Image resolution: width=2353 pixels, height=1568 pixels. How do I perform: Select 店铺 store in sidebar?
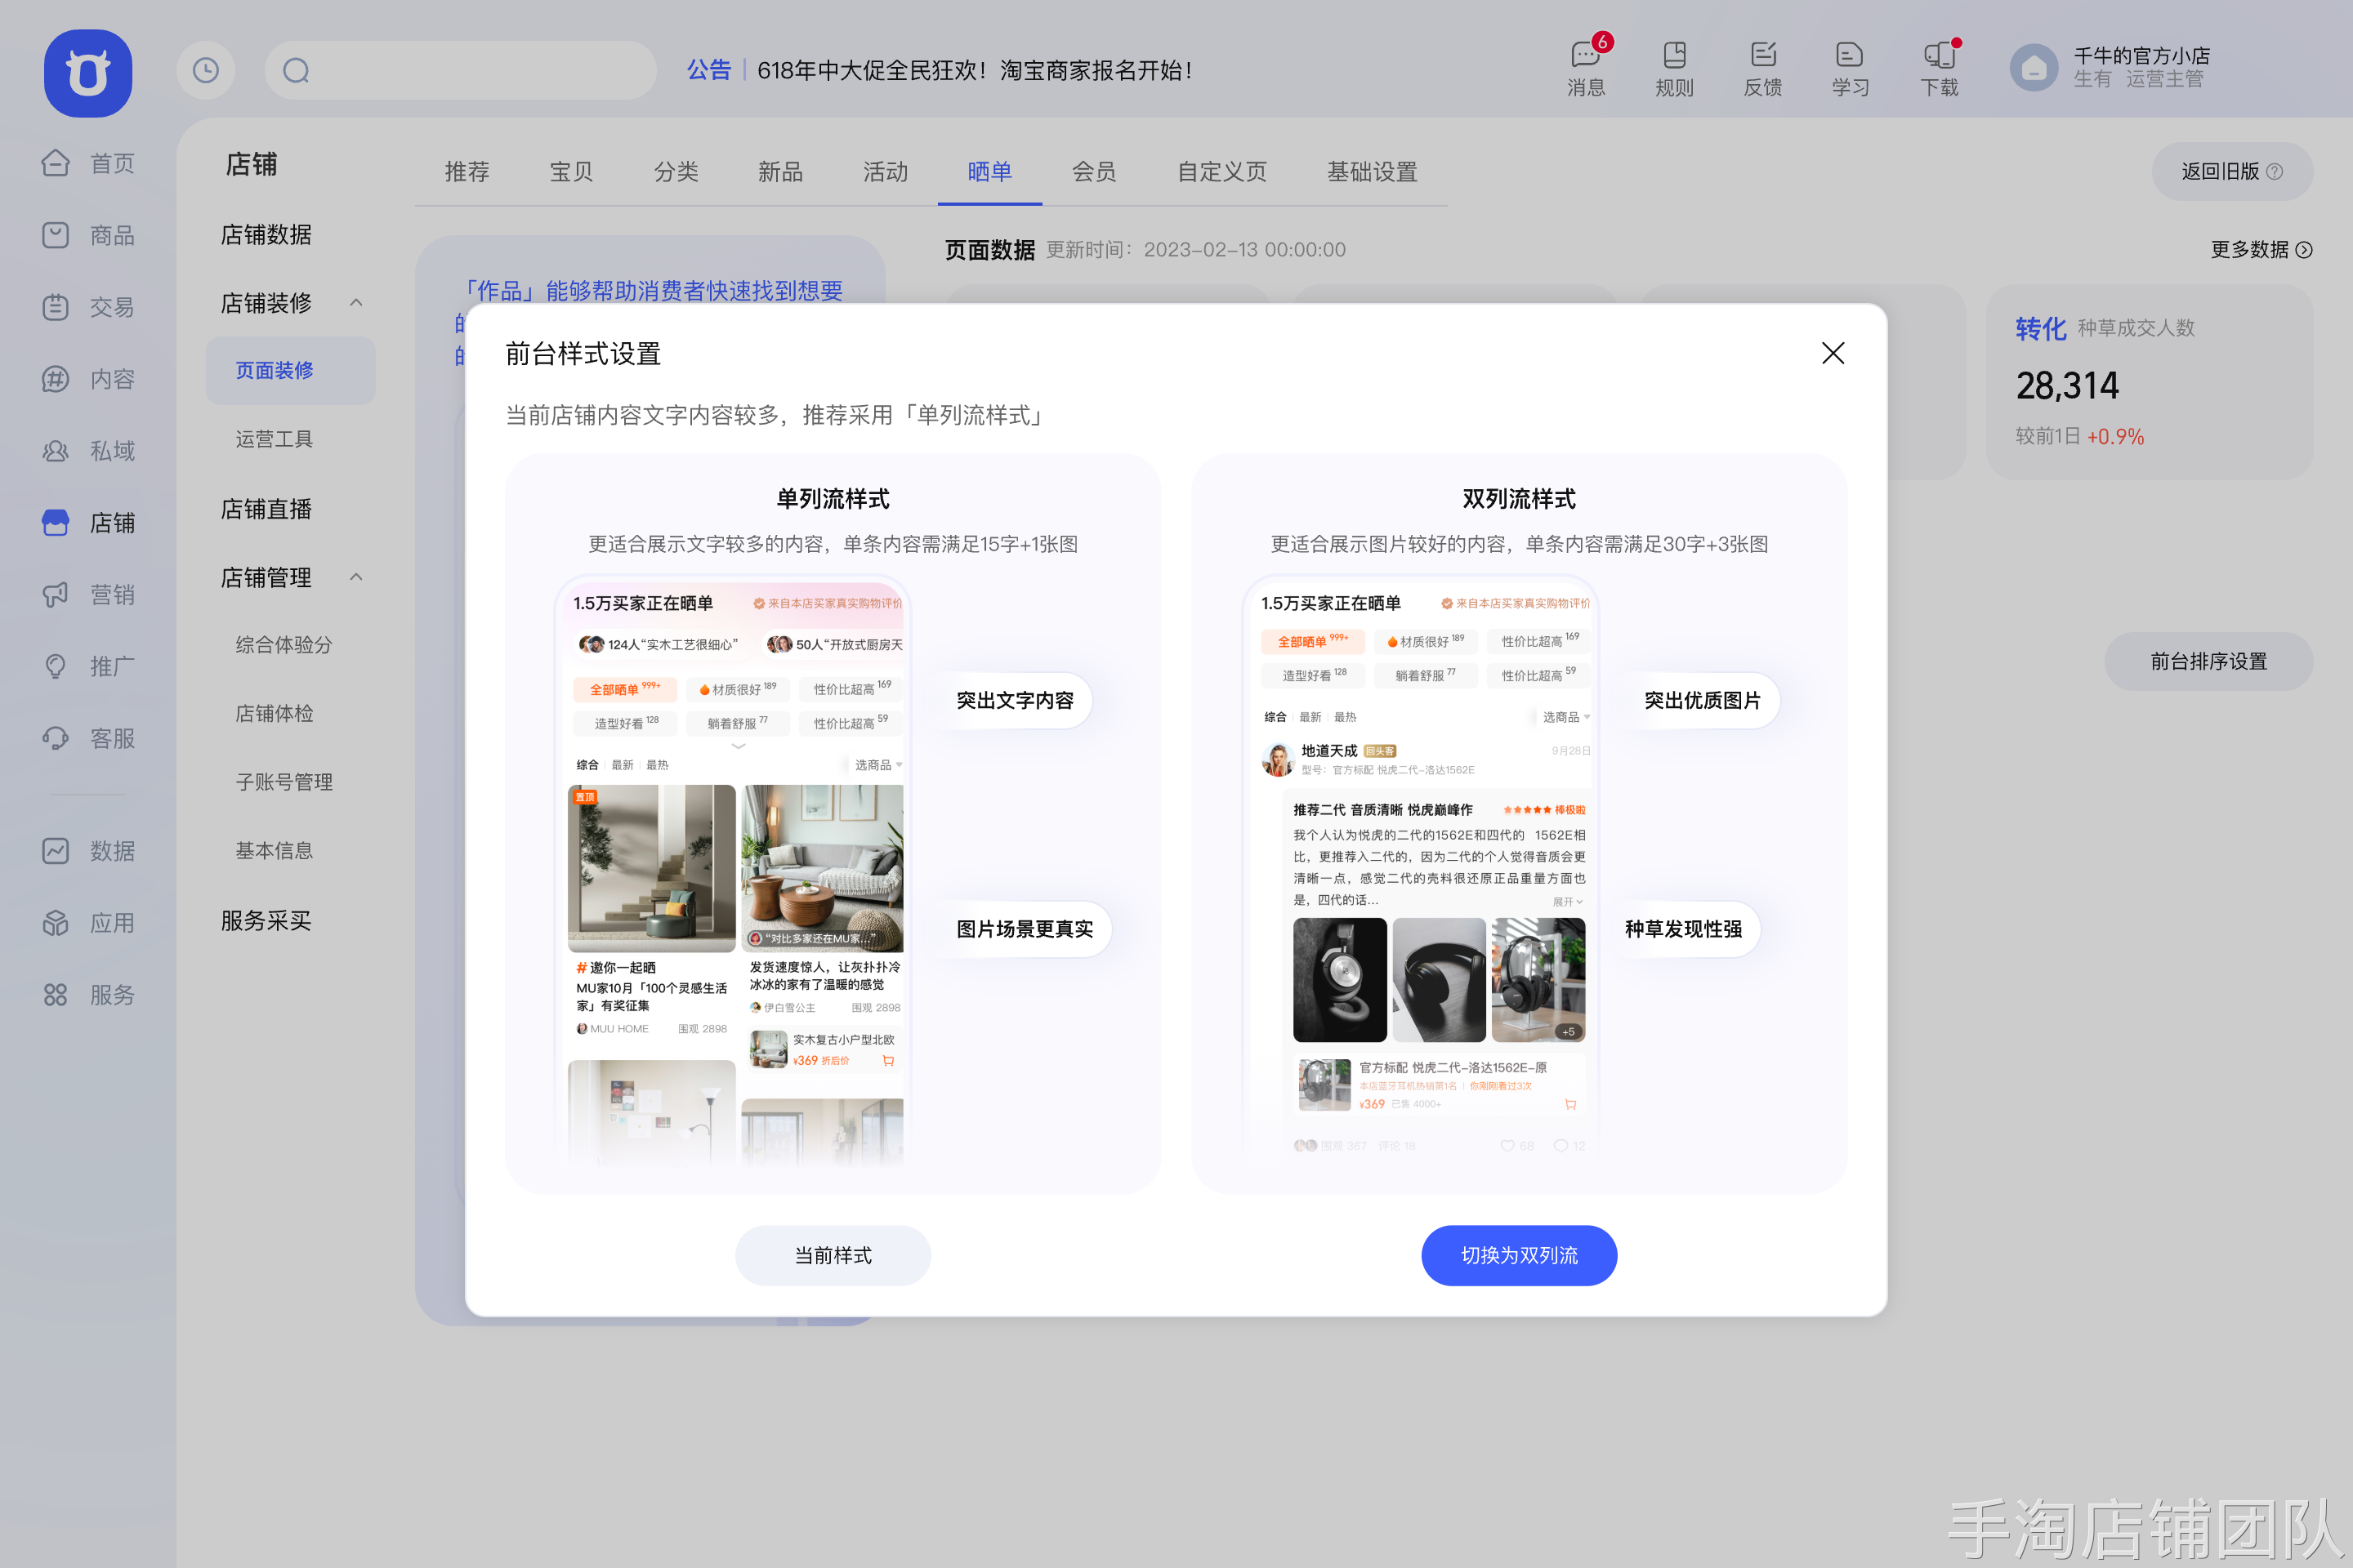tap(88, 523)
